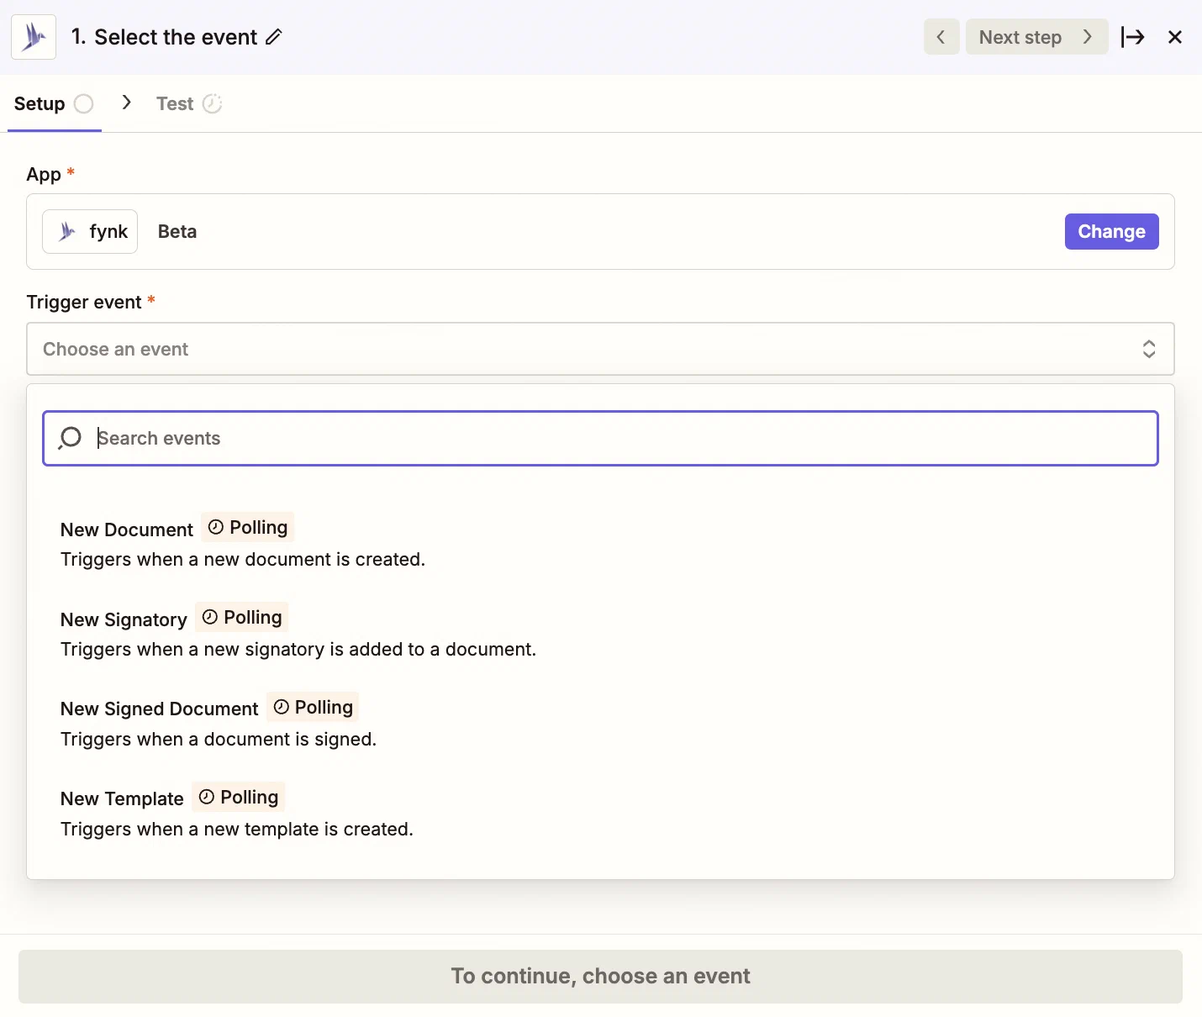Click the Test status clock icon
1202x1017 pixels.
pyautogui.click(x=213, y=103)
